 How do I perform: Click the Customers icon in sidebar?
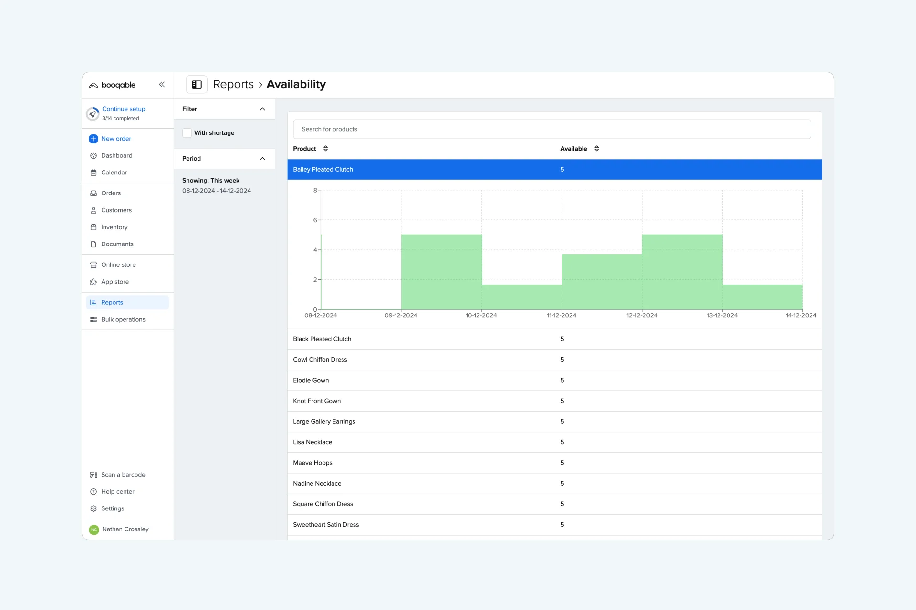(94, 210)
